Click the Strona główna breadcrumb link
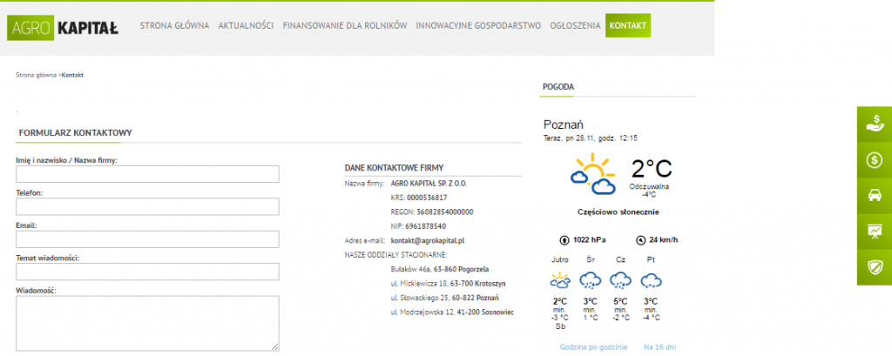 pos(36,75)
